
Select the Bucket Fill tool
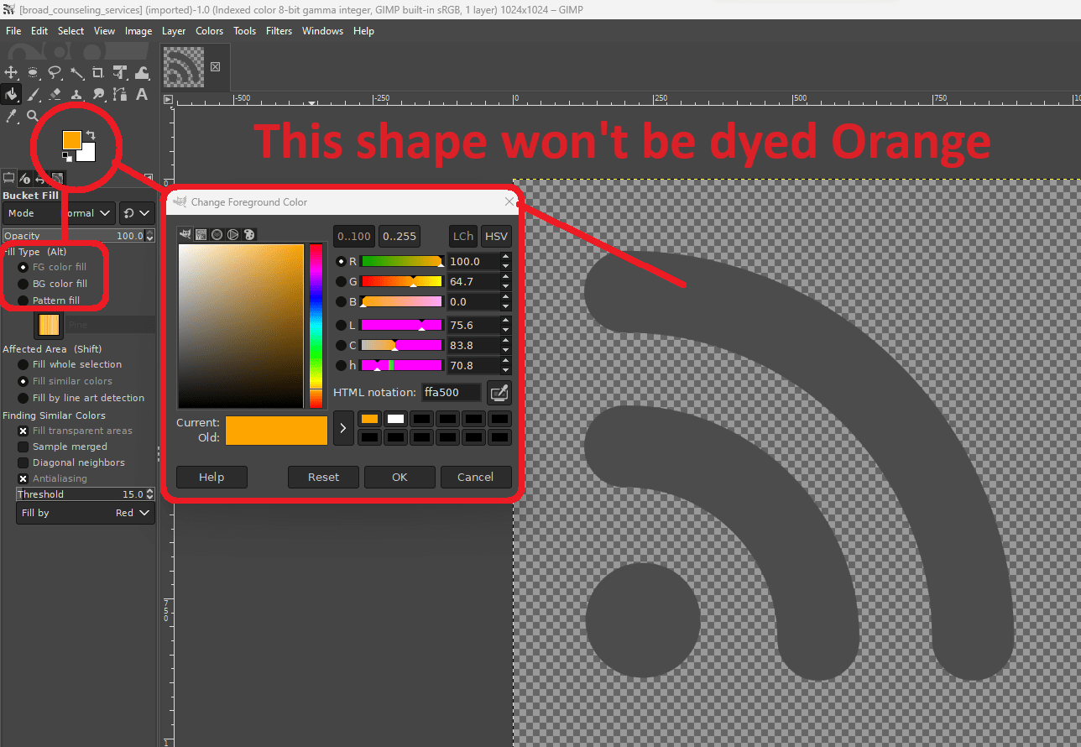pyautogui.click(x=11, y=94)
